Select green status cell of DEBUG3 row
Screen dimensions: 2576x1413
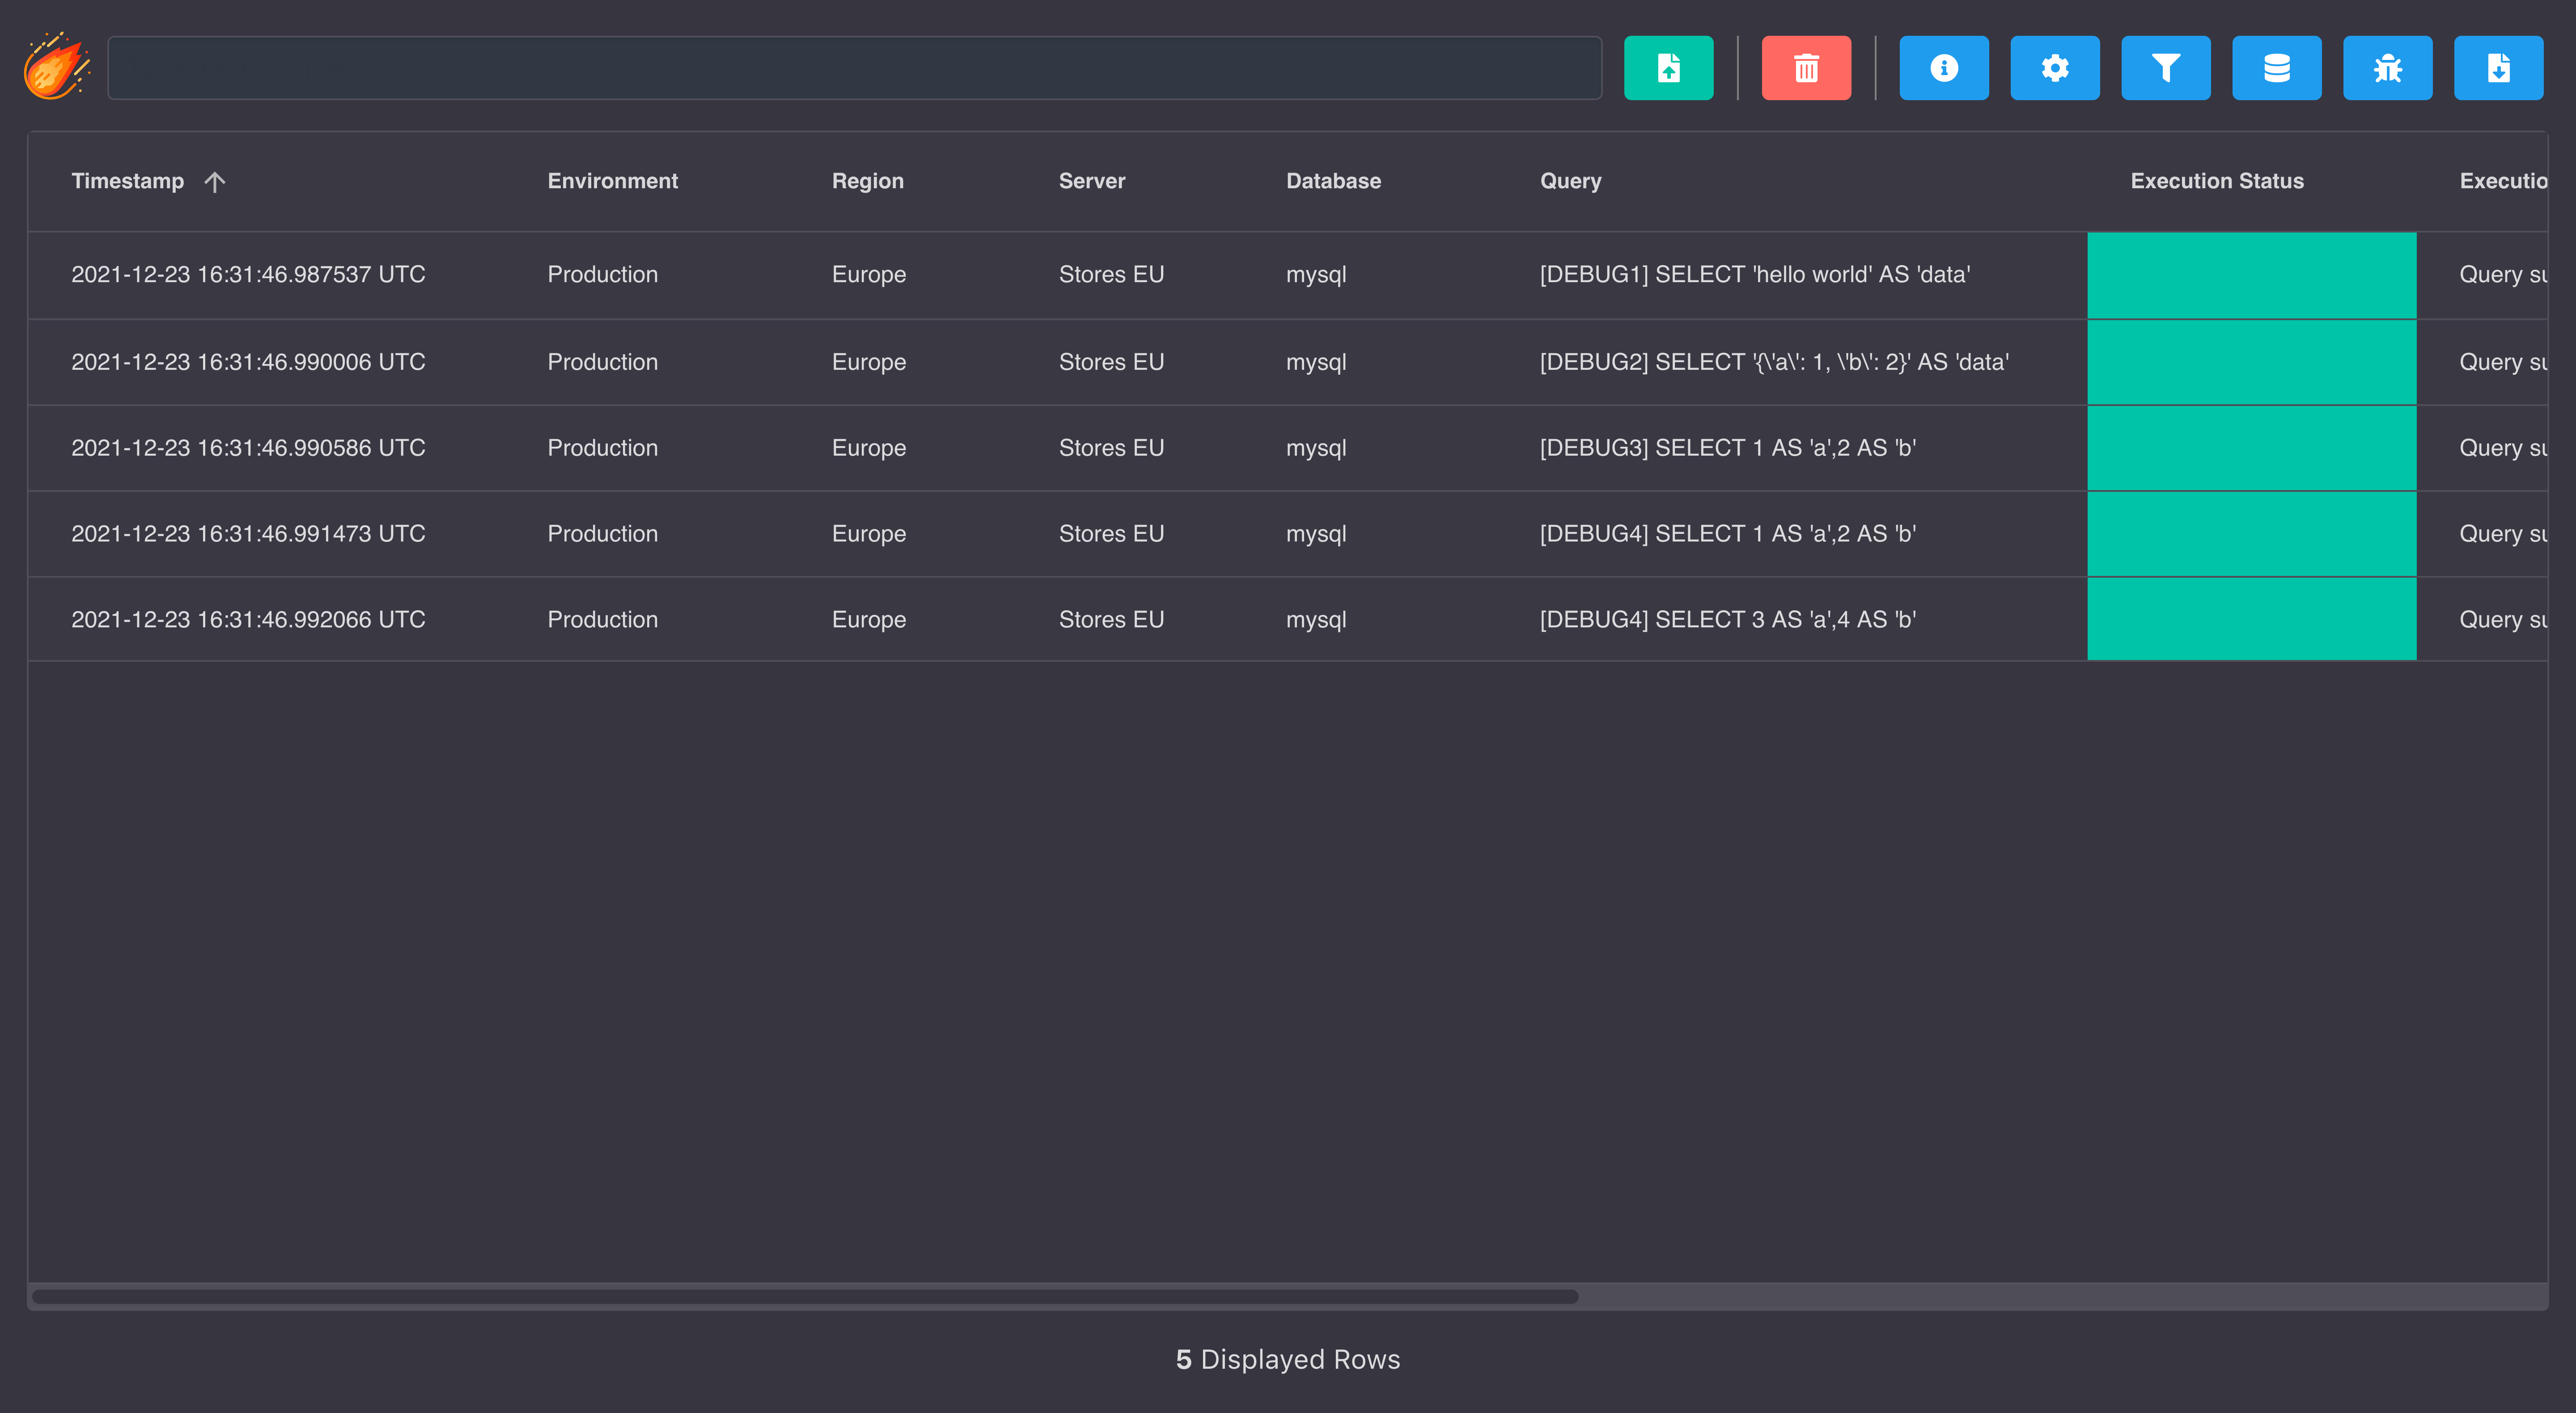[x=2252, y=448]
